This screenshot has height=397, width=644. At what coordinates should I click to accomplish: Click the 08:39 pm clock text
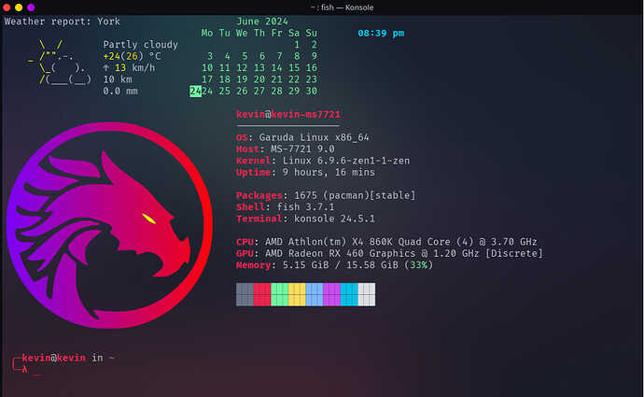pyautogui.click(x=381, y=33)
